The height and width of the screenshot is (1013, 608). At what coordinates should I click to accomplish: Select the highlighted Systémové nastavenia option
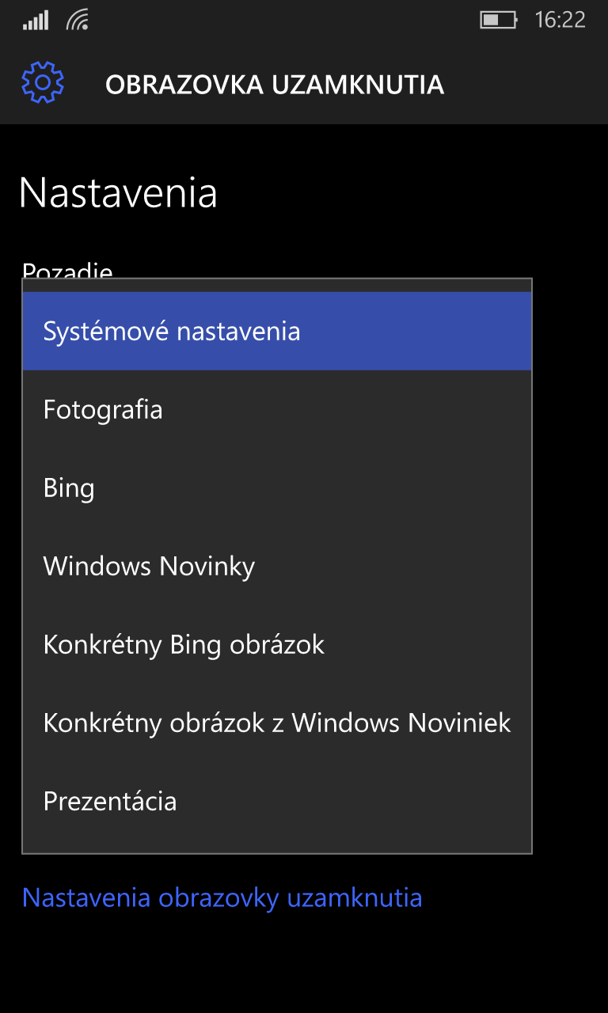tap(277, 331)
